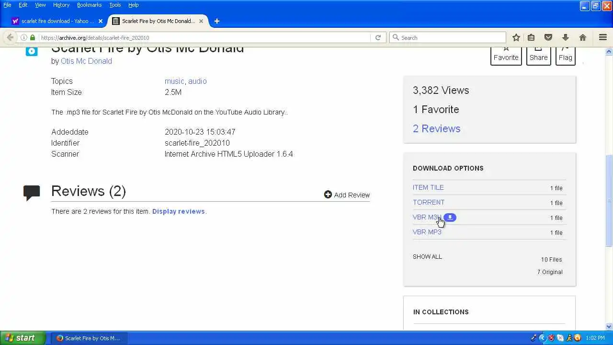The height and width of the screenshot is (345, 613).
Task: Click the 7 Original files link
Action: tap(550, 272)
